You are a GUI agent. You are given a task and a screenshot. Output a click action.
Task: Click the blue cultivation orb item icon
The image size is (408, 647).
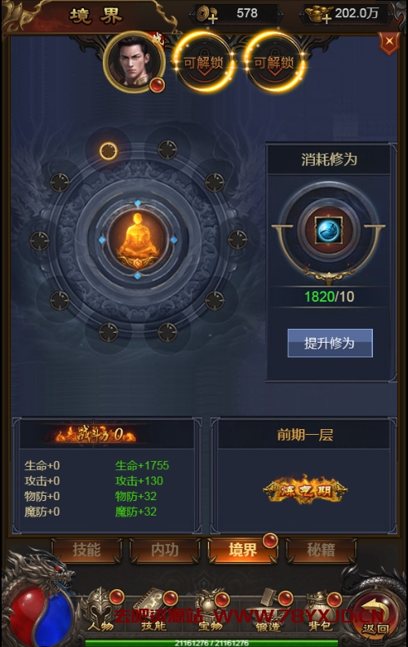[328, 230]
